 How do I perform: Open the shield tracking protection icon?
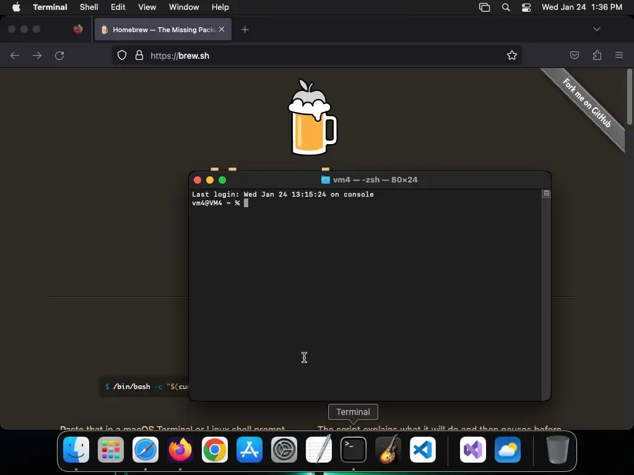(122, 55)
